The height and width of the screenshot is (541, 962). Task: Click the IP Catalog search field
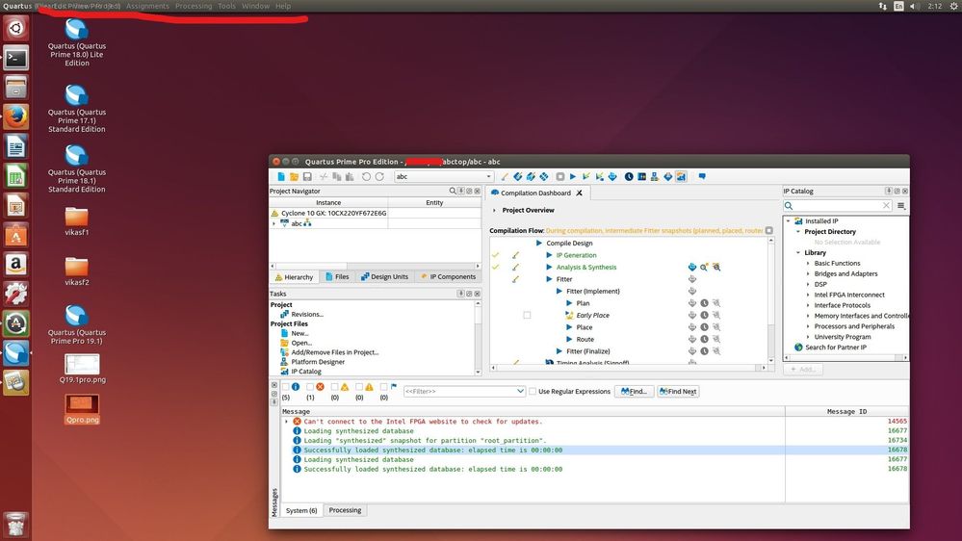click(x=838, y=206)
